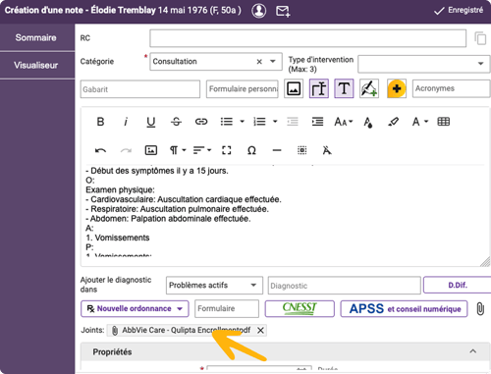
Task: Switch to the Visualiseur tab
Action: pos(37,65)
